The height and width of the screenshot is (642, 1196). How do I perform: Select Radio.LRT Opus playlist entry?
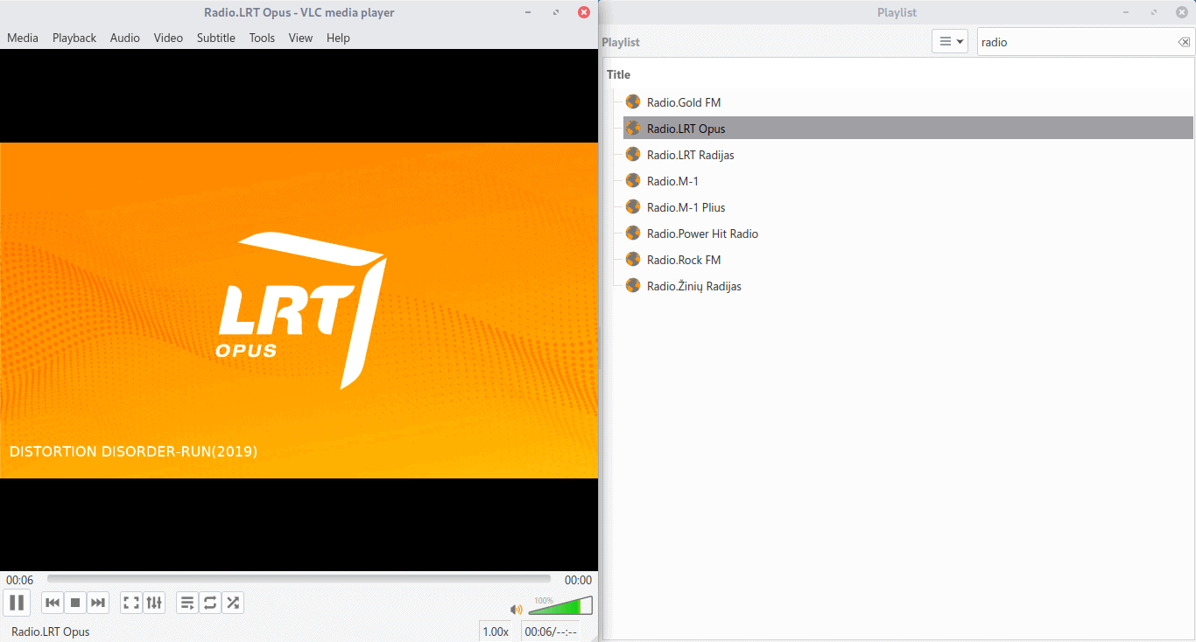click(908, 129)
